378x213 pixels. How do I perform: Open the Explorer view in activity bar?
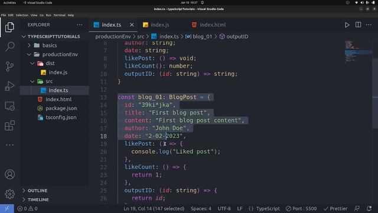pos(9,27)
